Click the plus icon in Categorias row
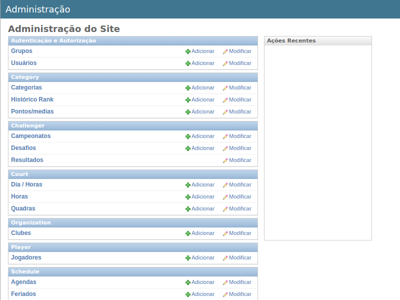Viewport: 400px width, 300px height. pyautogui.click(x=188, y=88)
